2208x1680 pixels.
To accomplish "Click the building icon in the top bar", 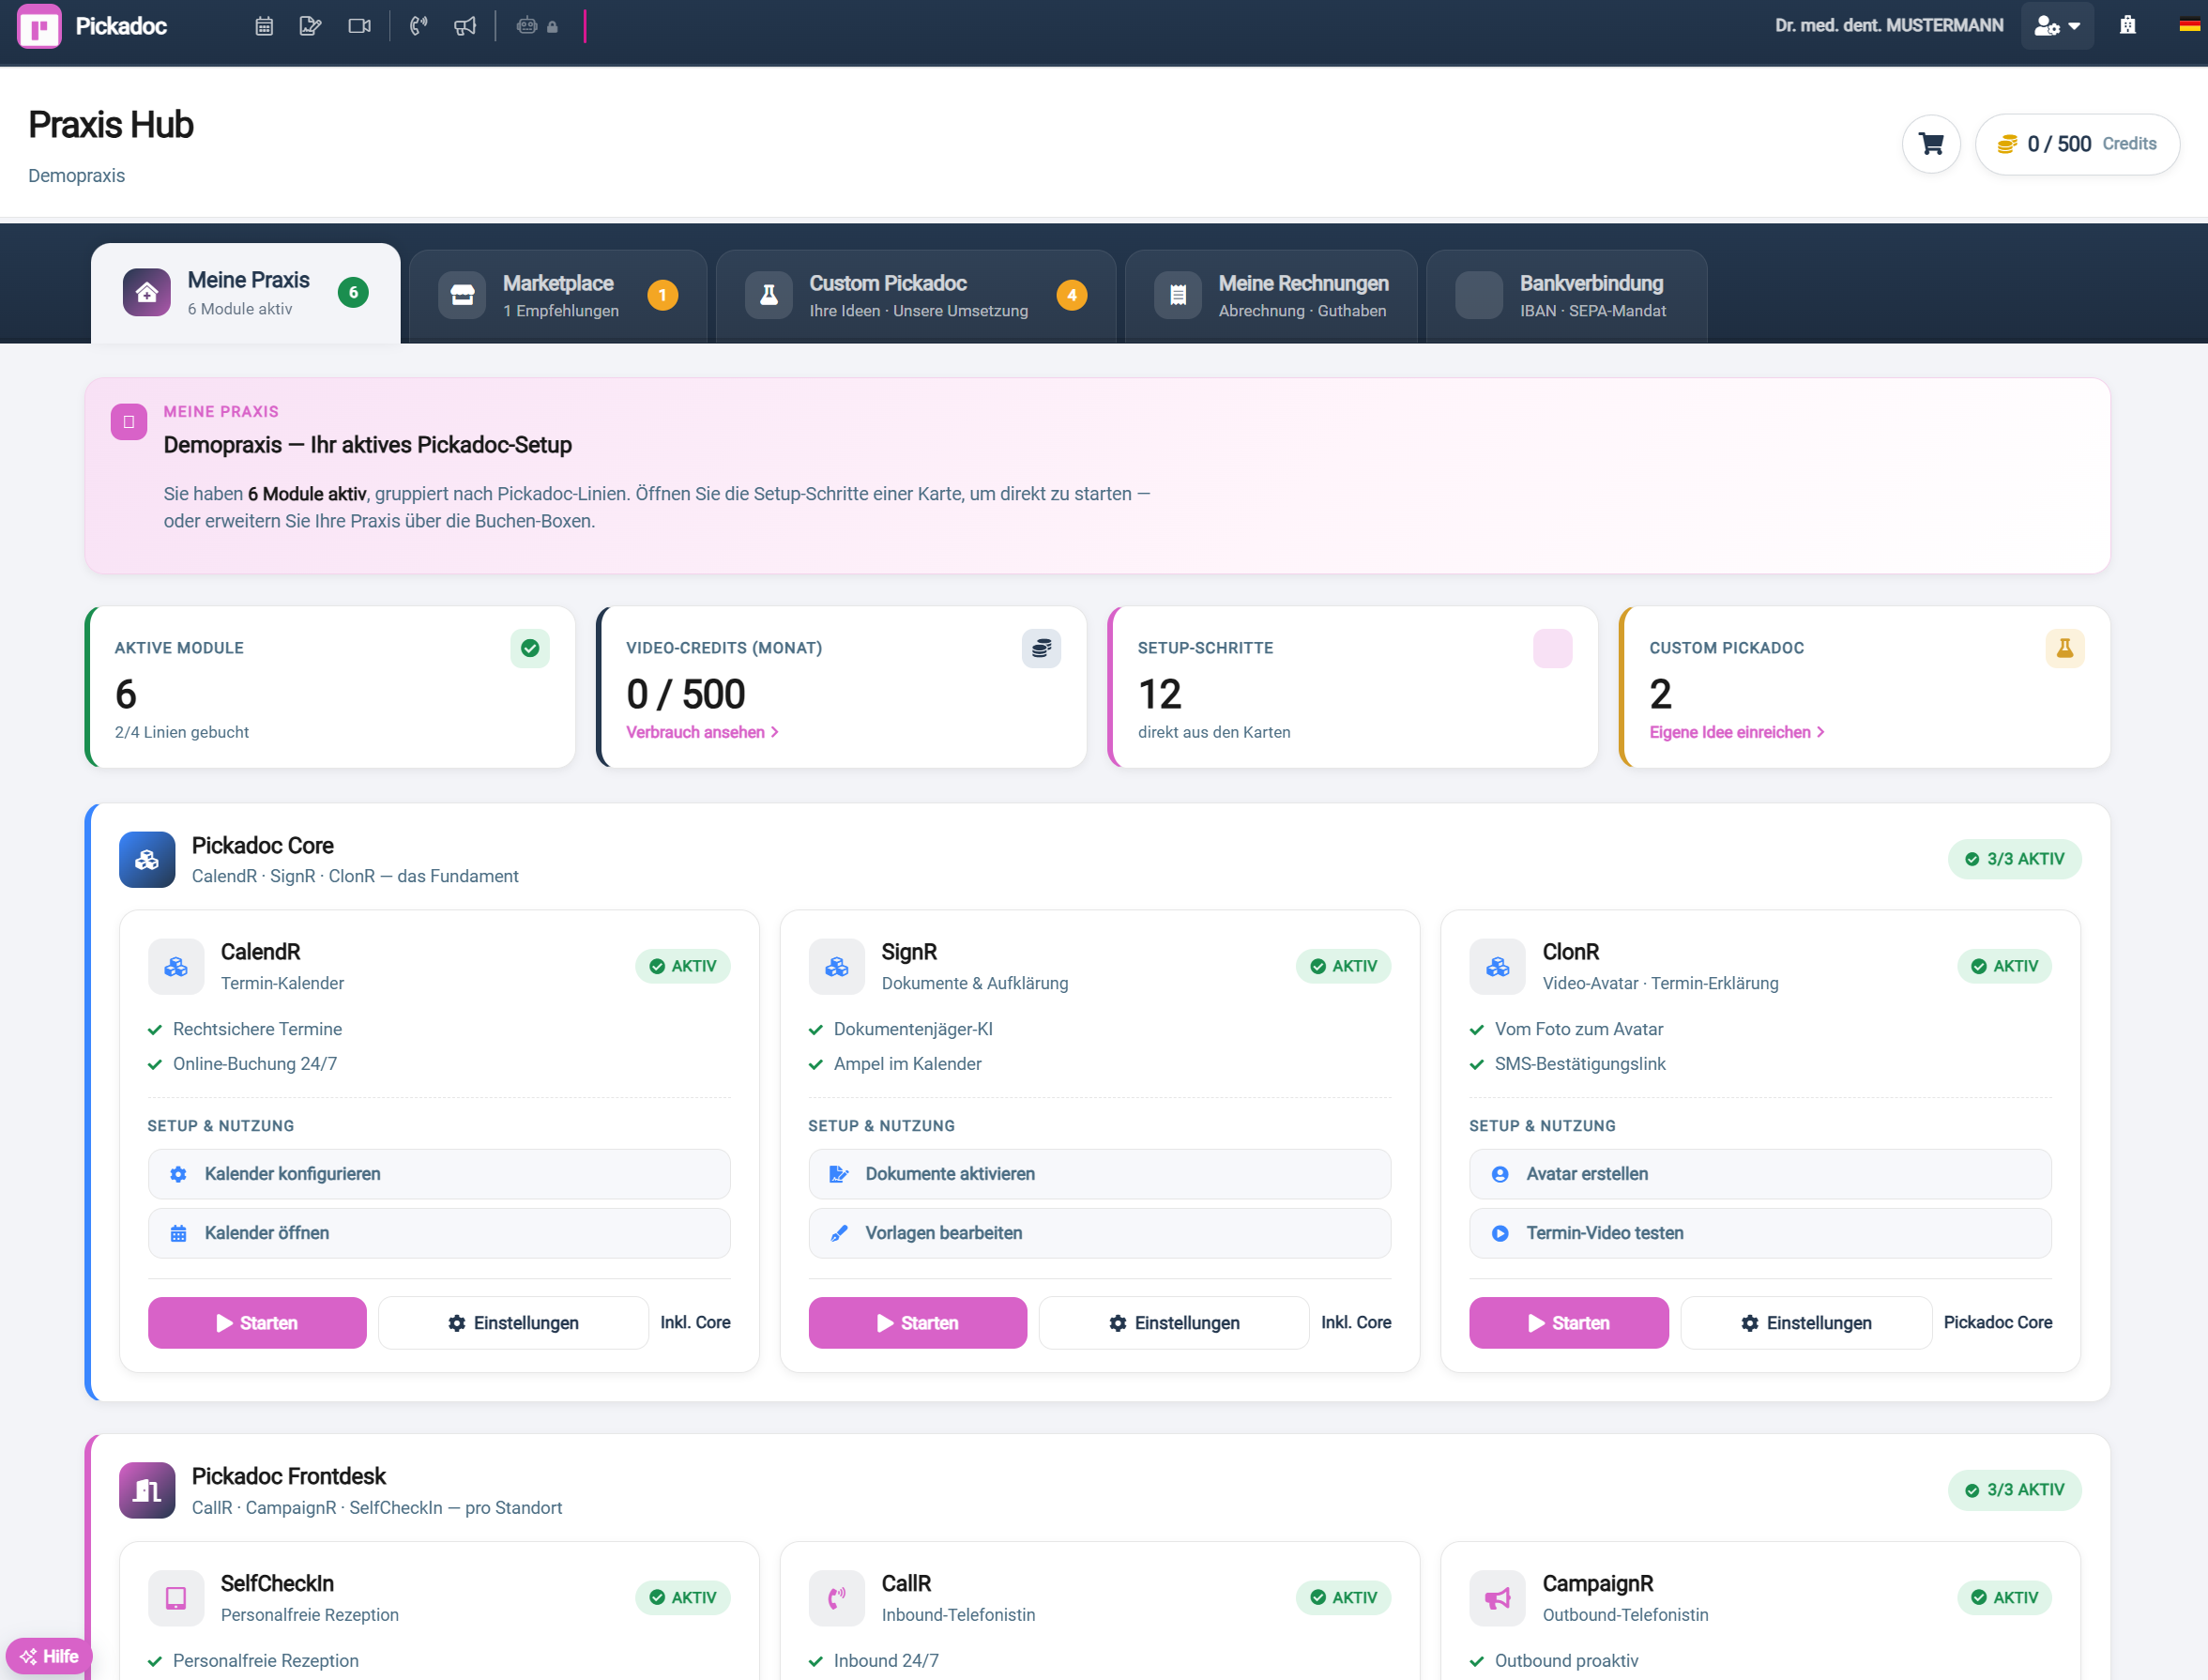I will (x=2128, y=26).
